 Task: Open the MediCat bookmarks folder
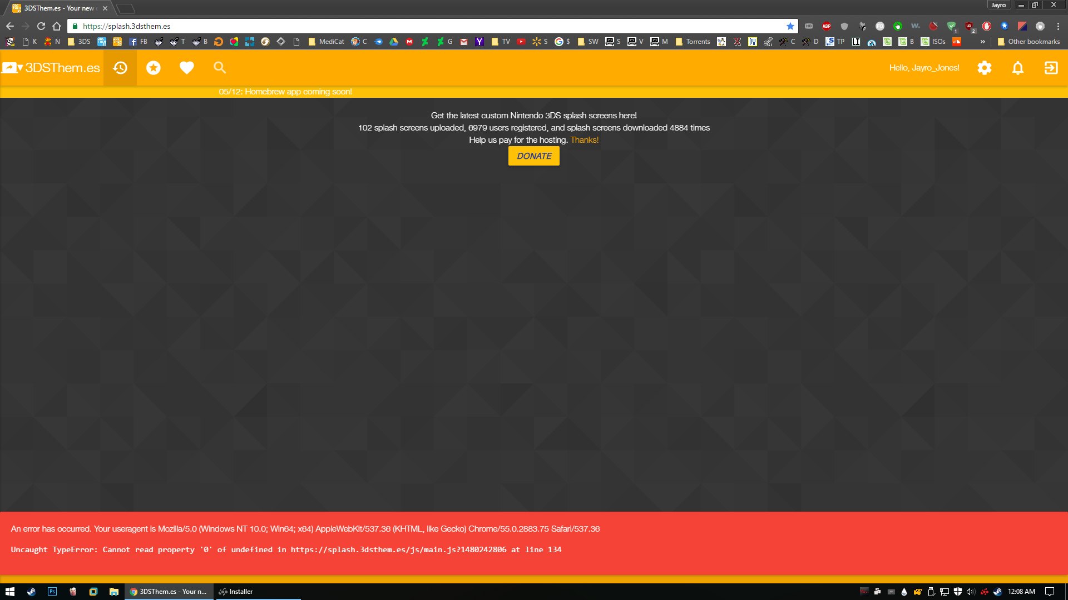(x=326, y=42)
